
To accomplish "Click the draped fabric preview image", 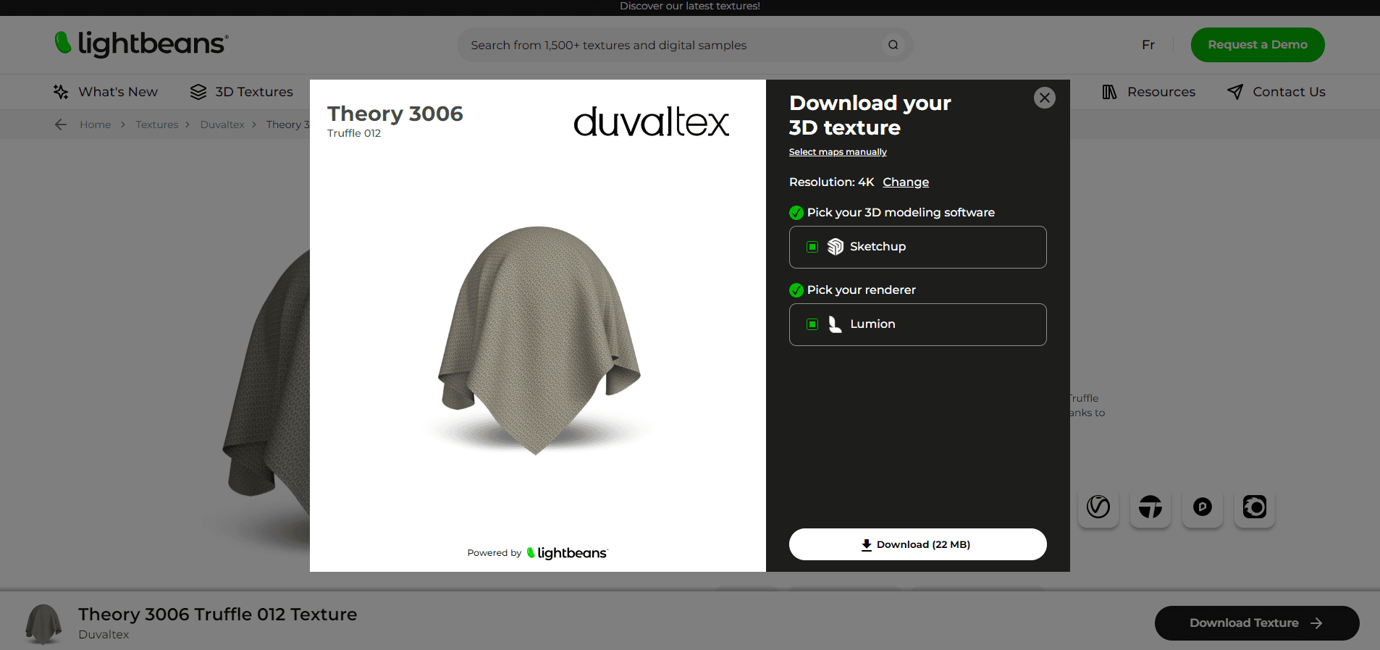I will [538, 340].
